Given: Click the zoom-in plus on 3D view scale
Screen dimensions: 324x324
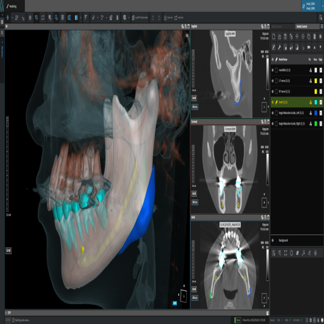Looking at the screenshot, I should point(7,118).
